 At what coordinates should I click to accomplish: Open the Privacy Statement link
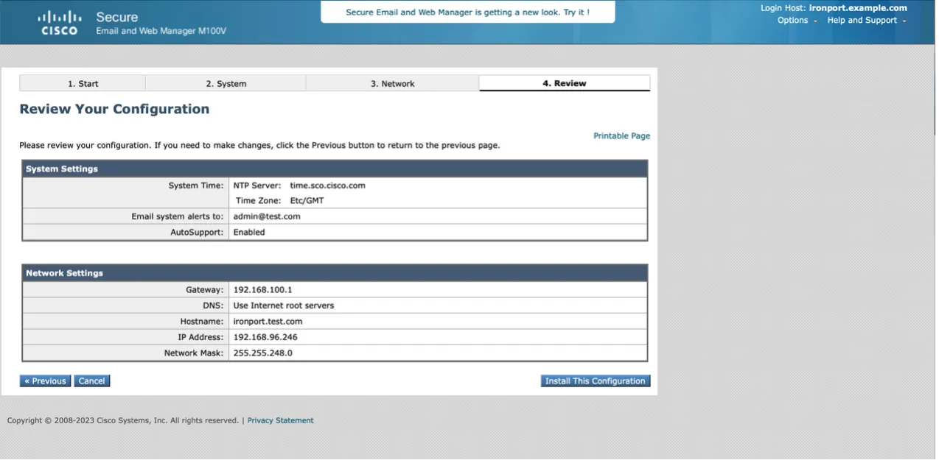pos(280,421)
